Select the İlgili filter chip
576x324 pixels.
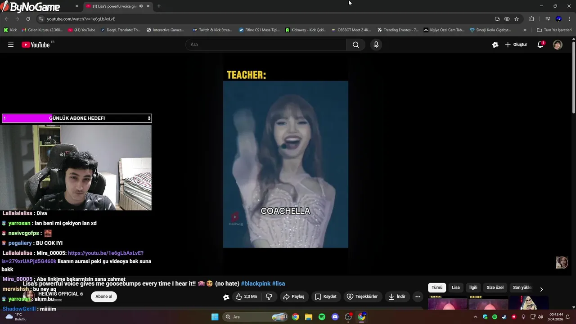pyautogui.click(x=473, y=288)
